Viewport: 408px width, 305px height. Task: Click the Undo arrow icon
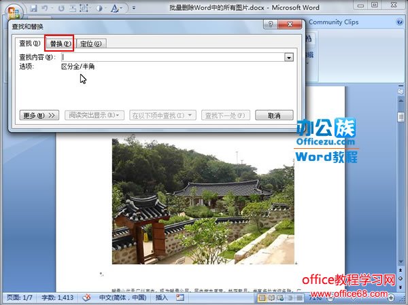click(45, 8)
